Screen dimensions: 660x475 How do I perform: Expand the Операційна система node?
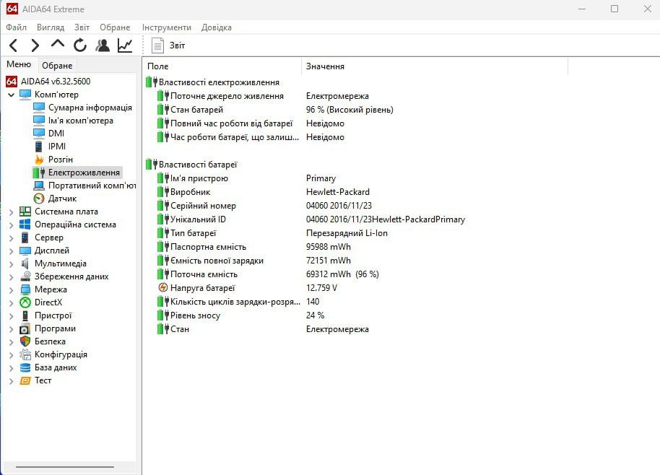[x=12, y=225]
